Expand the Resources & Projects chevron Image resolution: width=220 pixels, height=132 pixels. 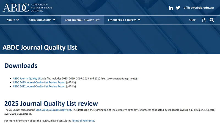coord(139,20)
